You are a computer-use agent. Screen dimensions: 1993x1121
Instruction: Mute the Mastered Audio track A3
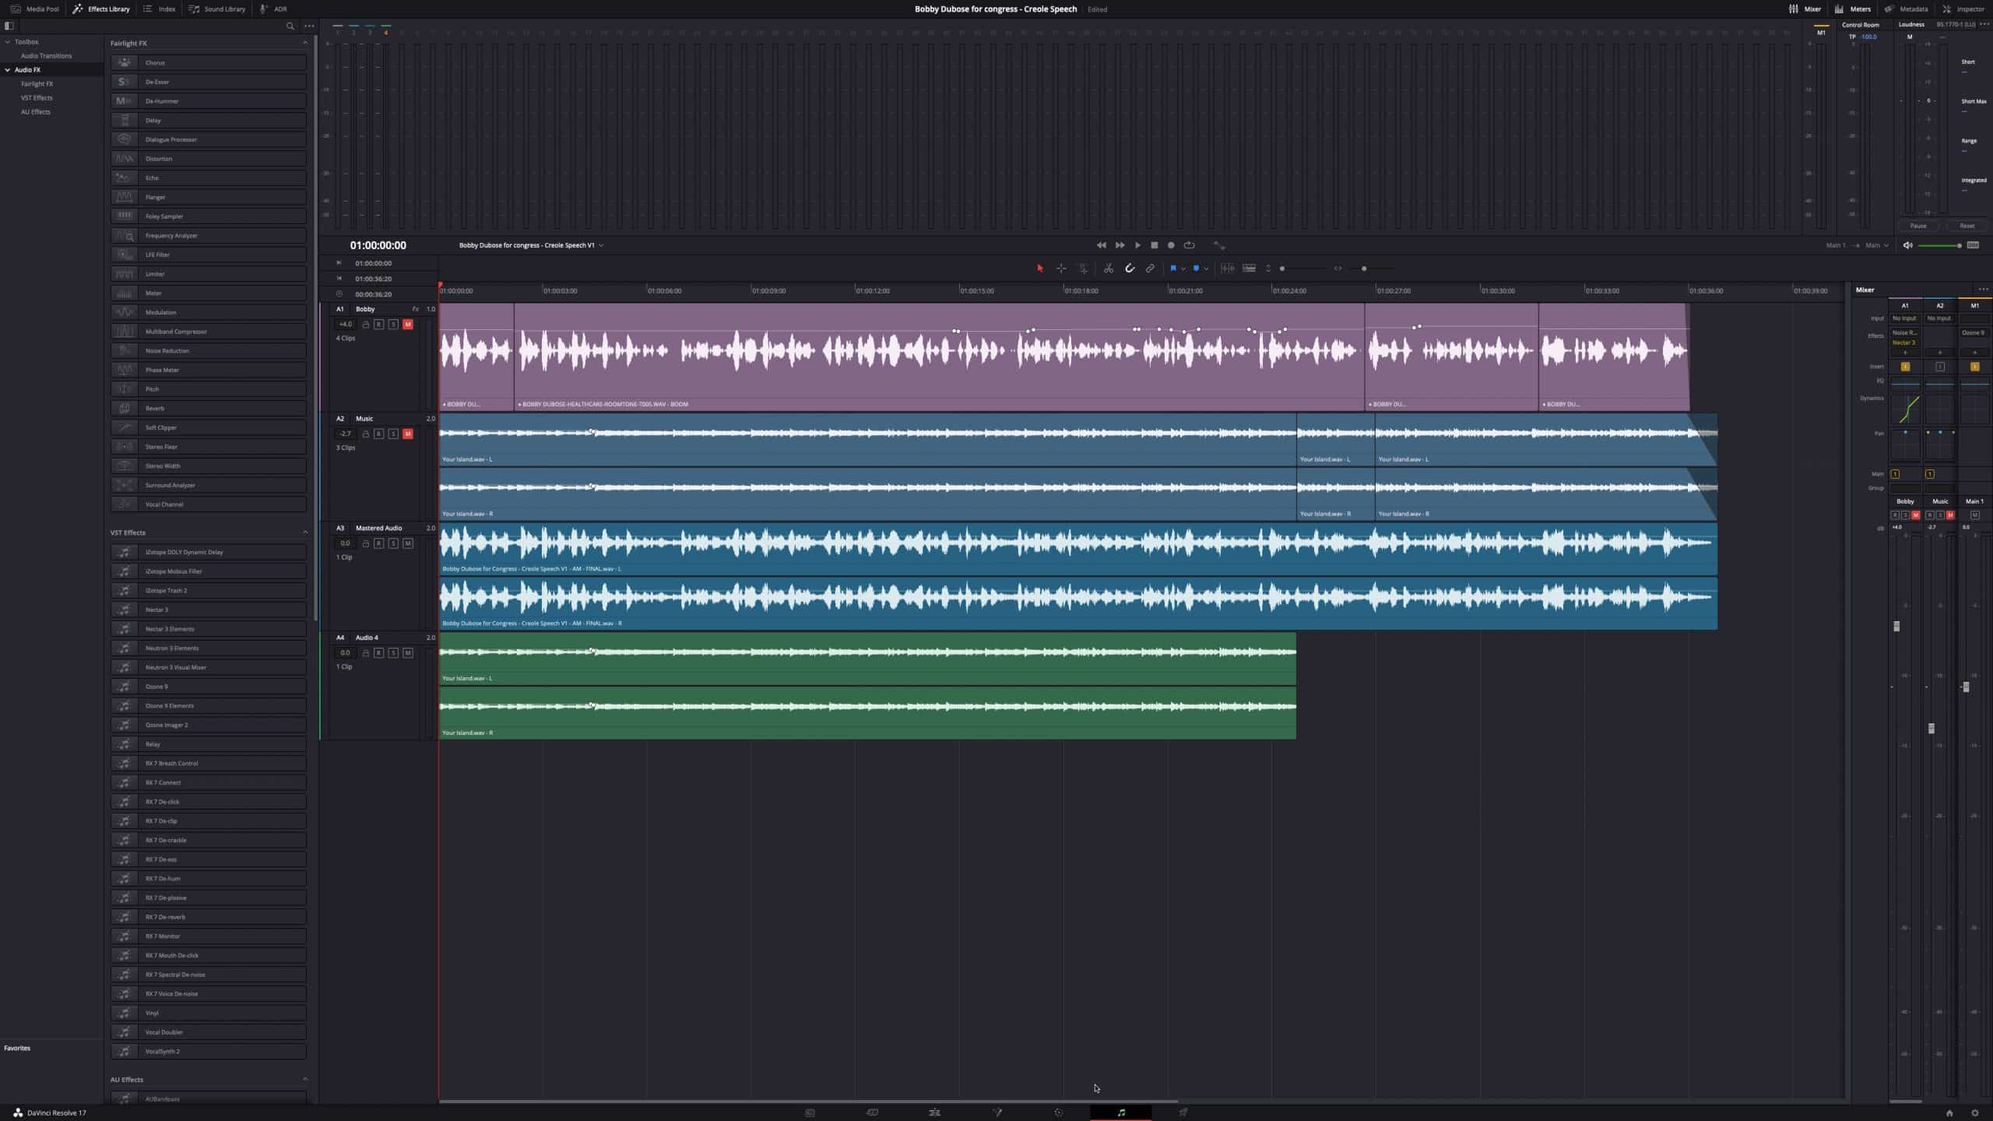click(x=408, y=543)
